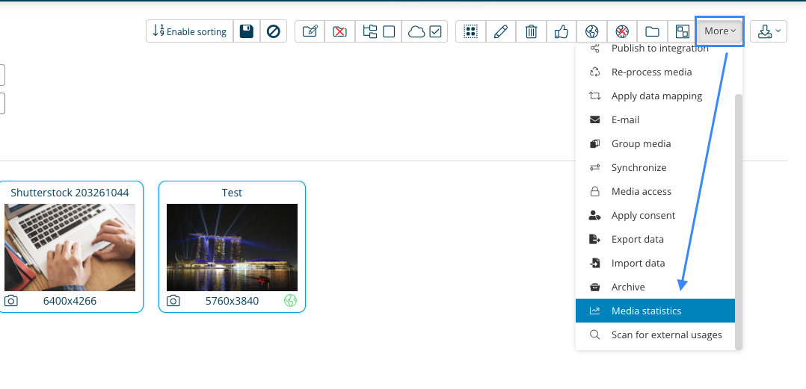Click the save floppy disk icon
Image resolution: width=806 pixels, height=389 pixels.
pos(247,31)
